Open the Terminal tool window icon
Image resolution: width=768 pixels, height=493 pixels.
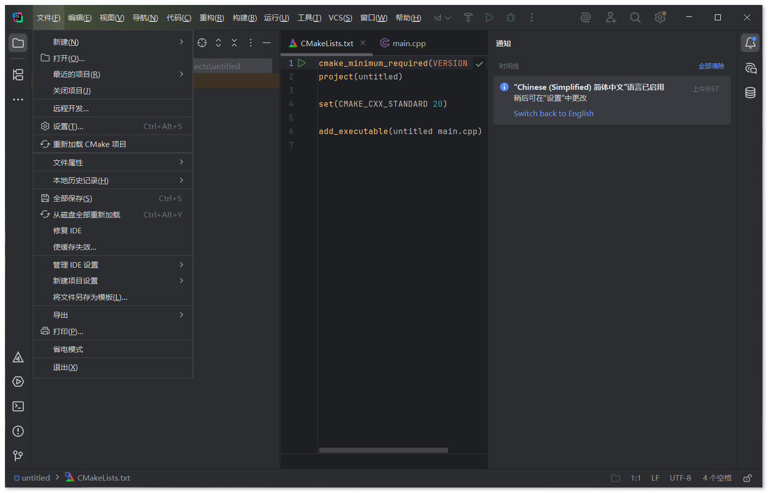pos(18,407)
